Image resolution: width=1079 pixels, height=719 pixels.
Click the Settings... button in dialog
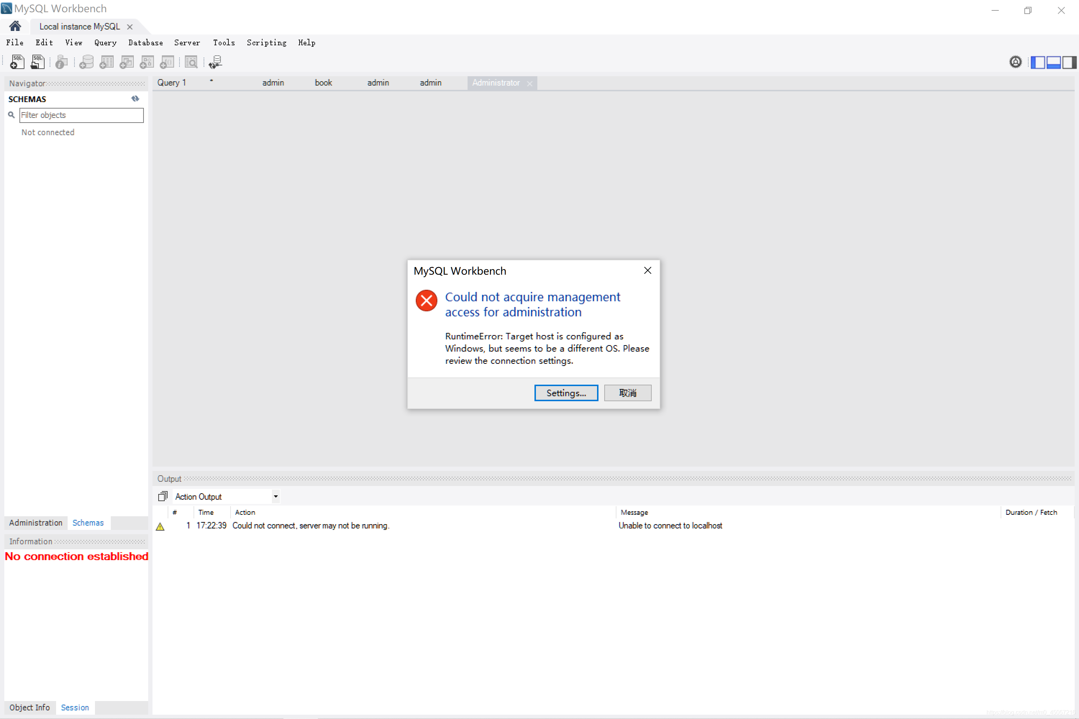[x=566, y=393]
